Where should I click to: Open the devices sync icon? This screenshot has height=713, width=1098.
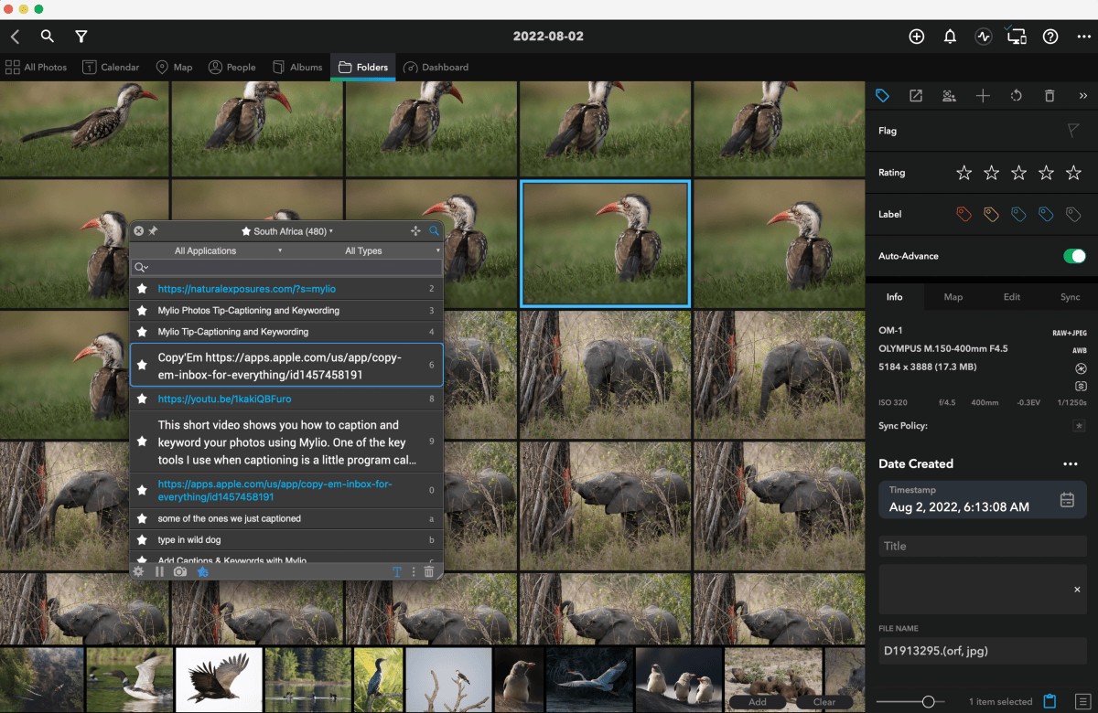pyautogui.click(x=1017, y=37)
